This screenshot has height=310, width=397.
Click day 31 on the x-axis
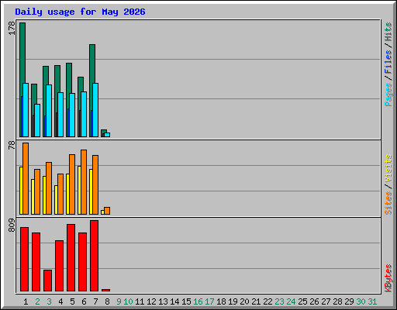coord(372,301)
